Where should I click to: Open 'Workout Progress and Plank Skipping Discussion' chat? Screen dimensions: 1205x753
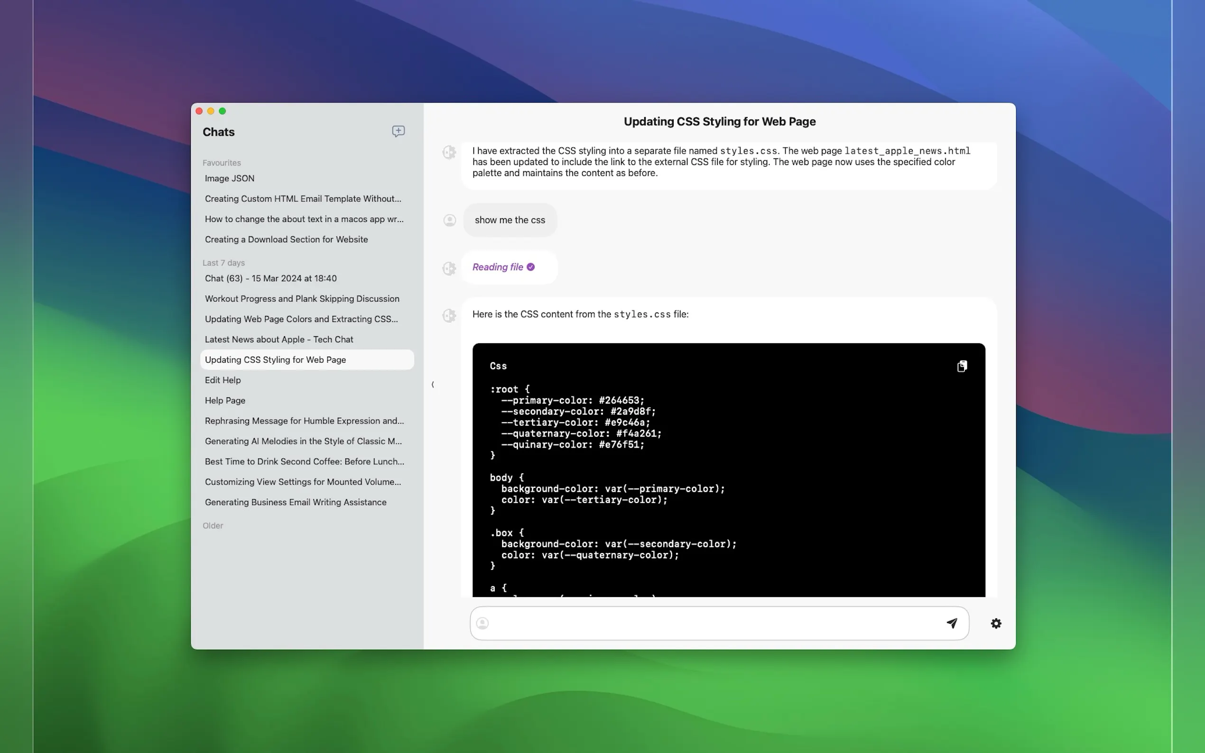click(x=302, y=299)
